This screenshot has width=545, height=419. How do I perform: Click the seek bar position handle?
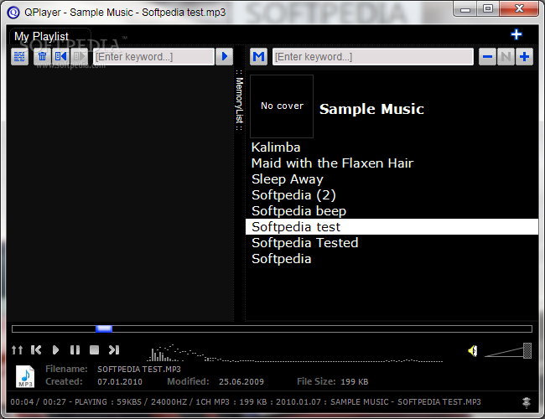pyautogui.click(x=104, y=328)
